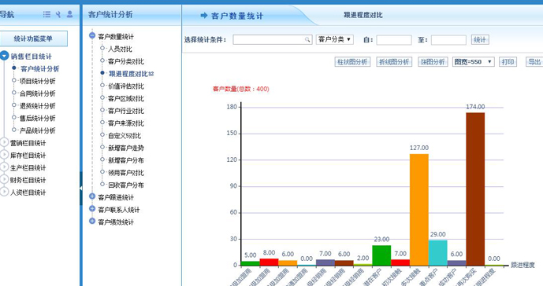
Task: Click the 柱状图分析 button
Action: click(352, 62)
